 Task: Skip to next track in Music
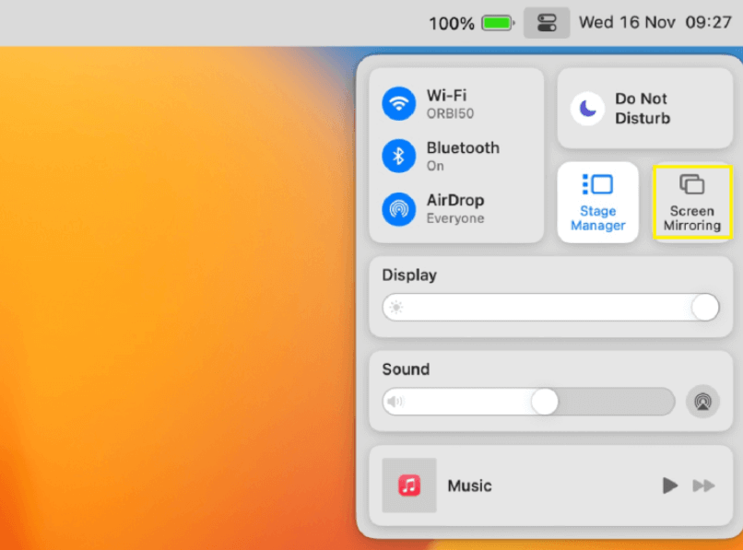[x=703, y=486]
